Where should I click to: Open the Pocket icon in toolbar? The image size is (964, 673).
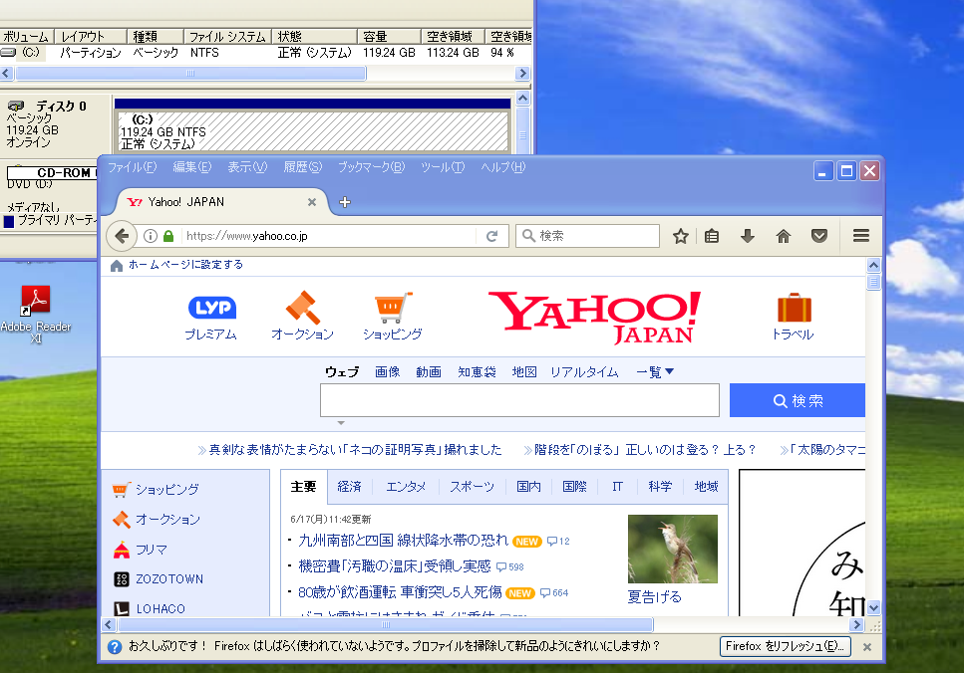click(x=818, y=236)
